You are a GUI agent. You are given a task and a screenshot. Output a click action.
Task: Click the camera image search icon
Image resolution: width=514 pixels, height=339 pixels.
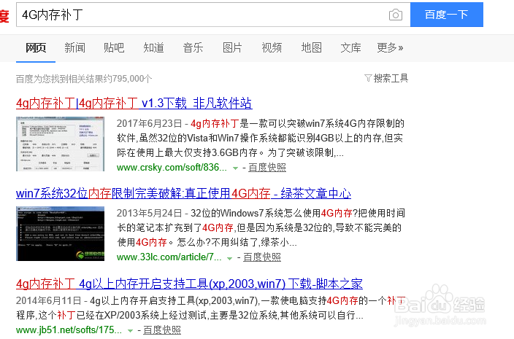point(396,15)
